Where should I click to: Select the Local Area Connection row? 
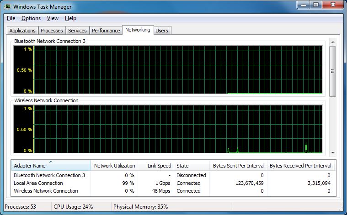tap(38, 183)
